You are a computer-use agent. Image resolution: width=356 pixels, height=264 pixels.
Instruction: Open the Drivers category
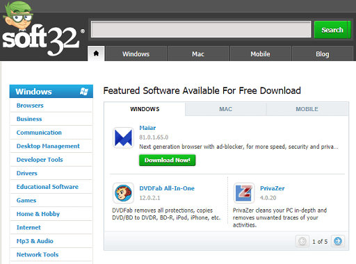[x=27, y=173]
